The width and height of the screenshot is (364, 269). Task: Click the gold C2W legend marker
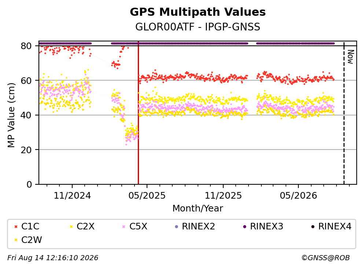[x=16, y=240]
